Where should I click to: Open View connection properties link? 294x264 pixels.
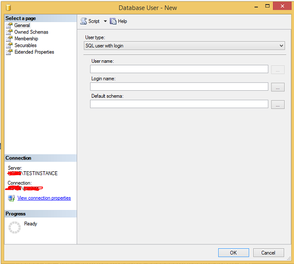tap(44, 198)
